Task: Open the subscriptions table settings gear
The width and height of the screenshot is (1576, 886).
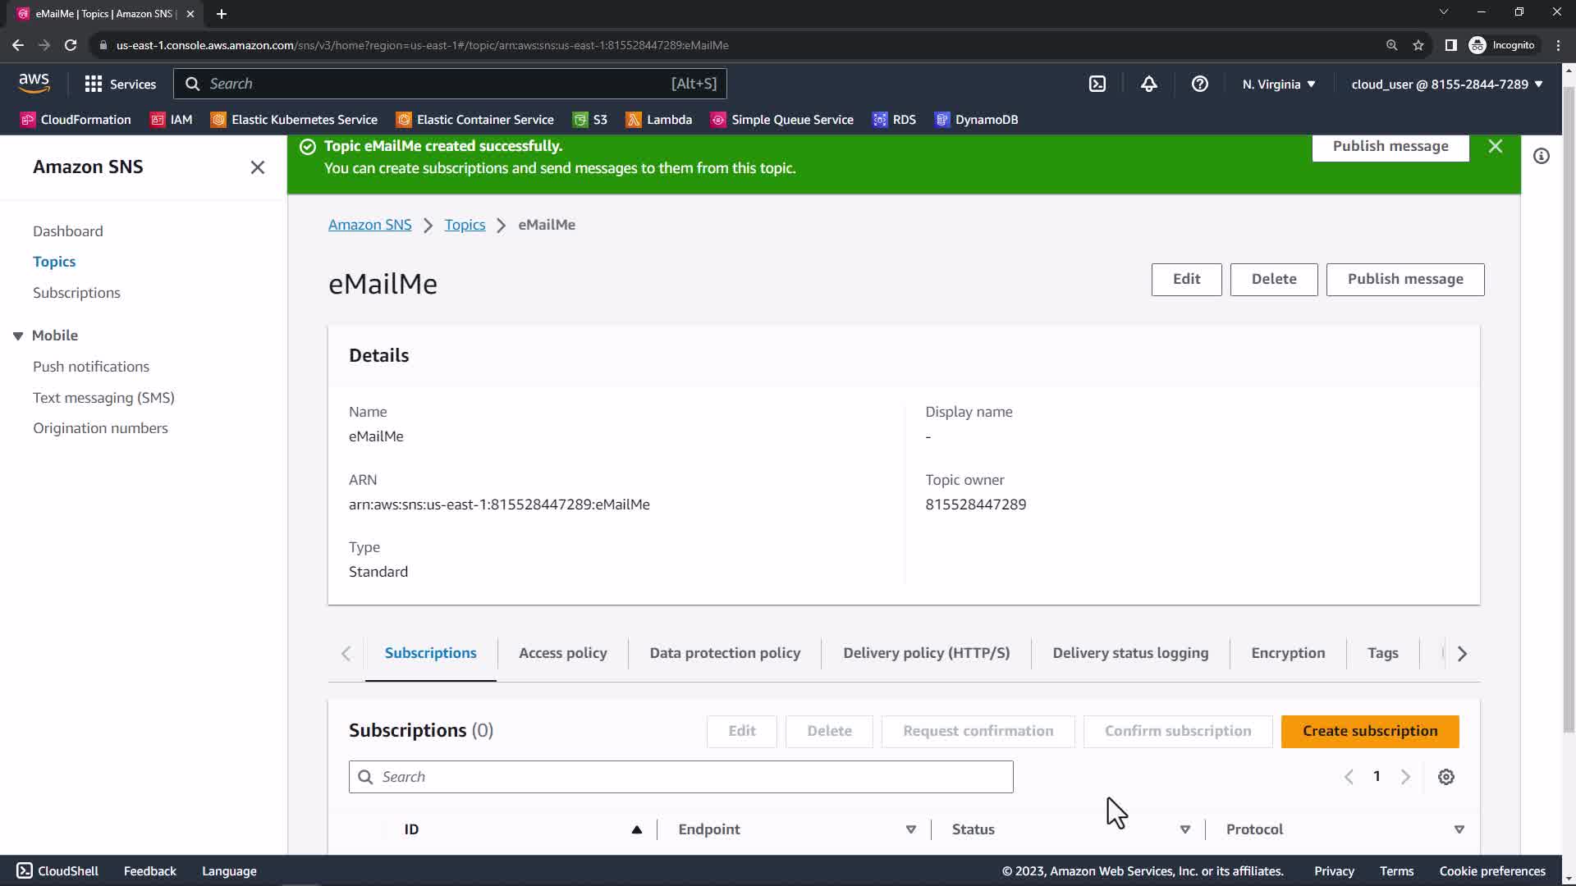Action: [1445, 777]
